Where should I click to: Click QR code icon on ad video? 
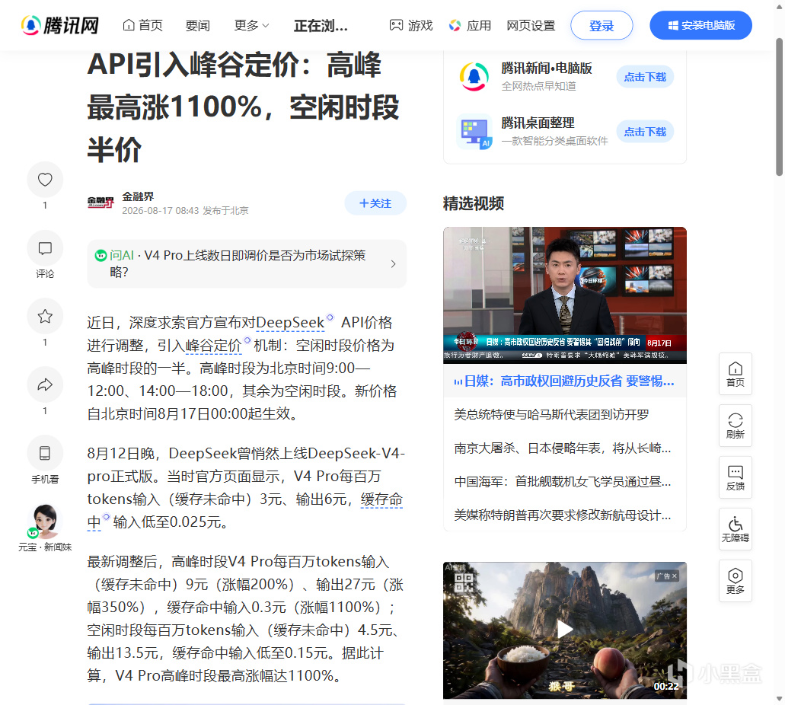tap(464, 582)
